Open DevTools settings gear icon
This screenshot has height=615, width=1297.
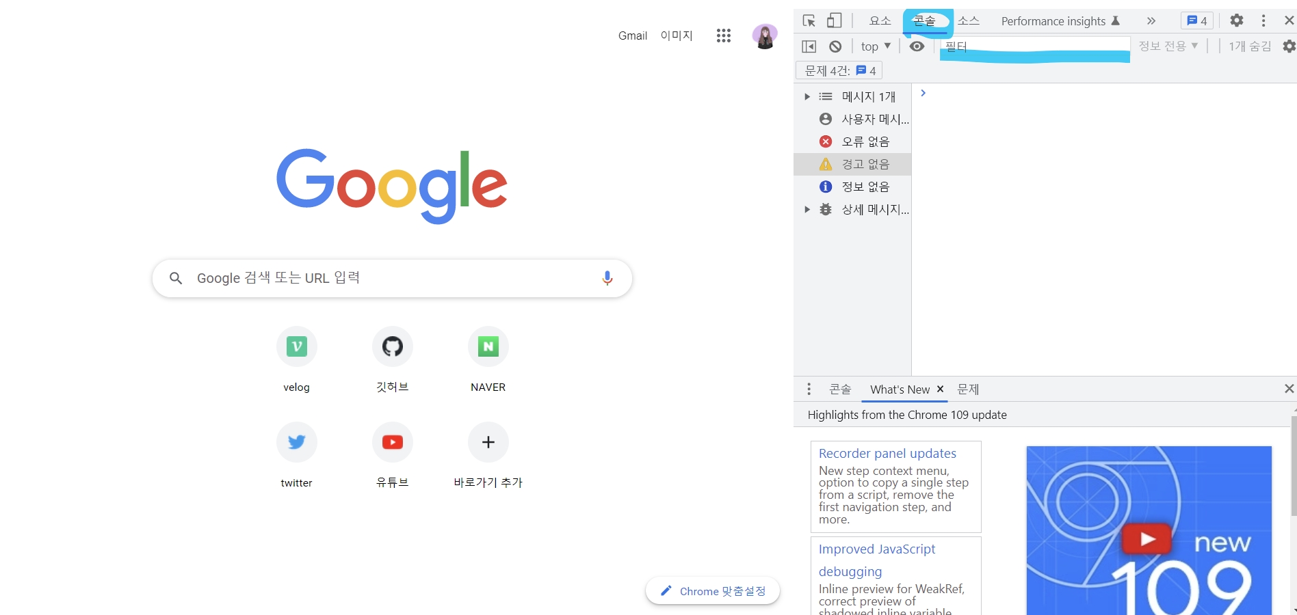click(x=1236, y=20)
